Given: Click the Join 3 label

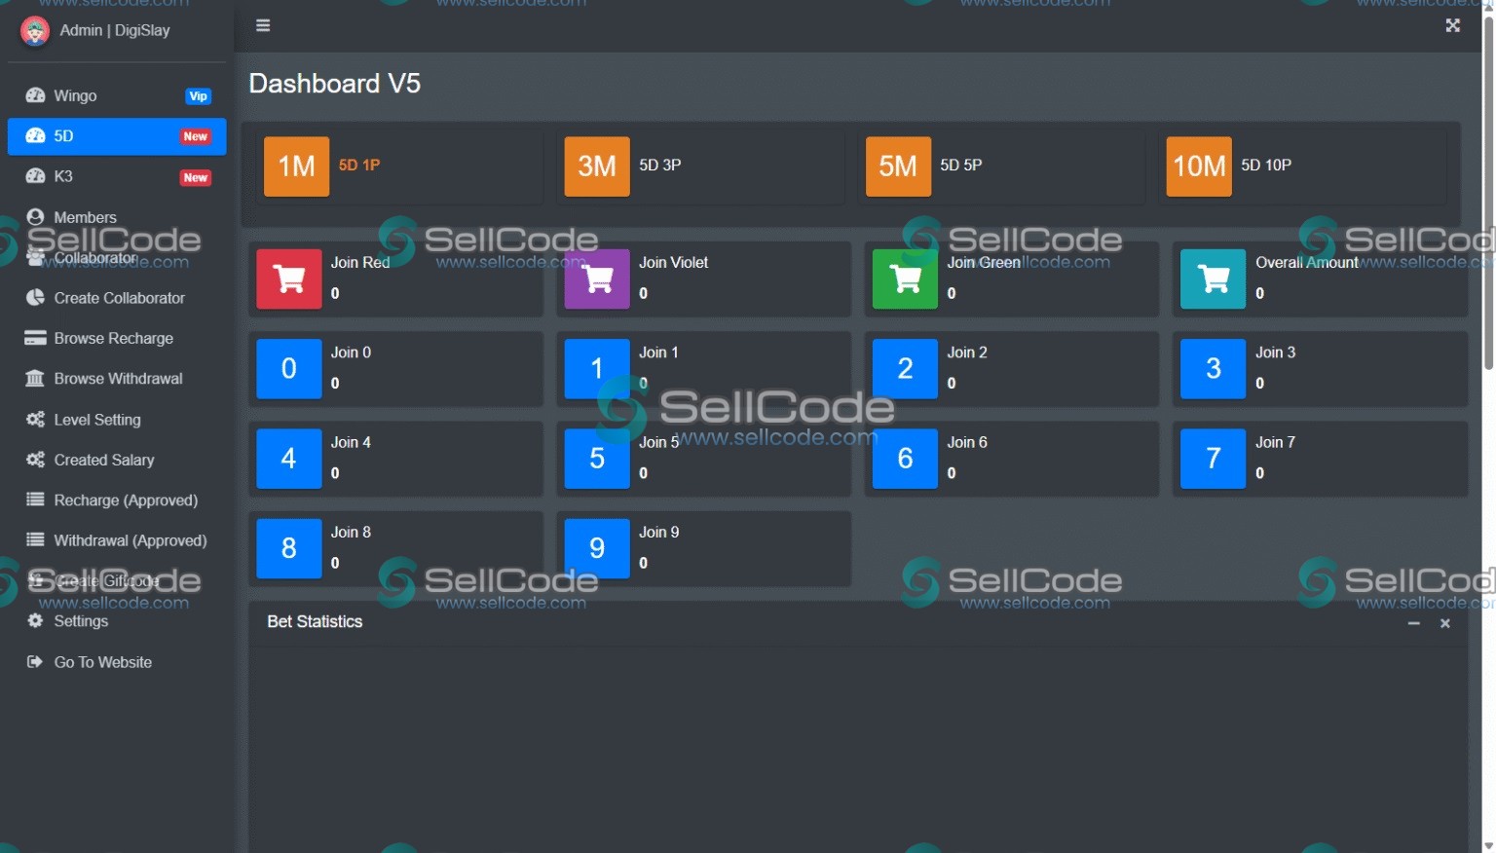Looking at the screenshot, I should coord(1275,352).
